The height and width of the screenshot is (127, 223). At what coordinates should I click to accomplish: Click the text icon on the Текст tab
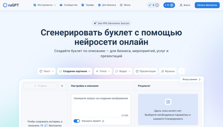click(x=41, y=71)
